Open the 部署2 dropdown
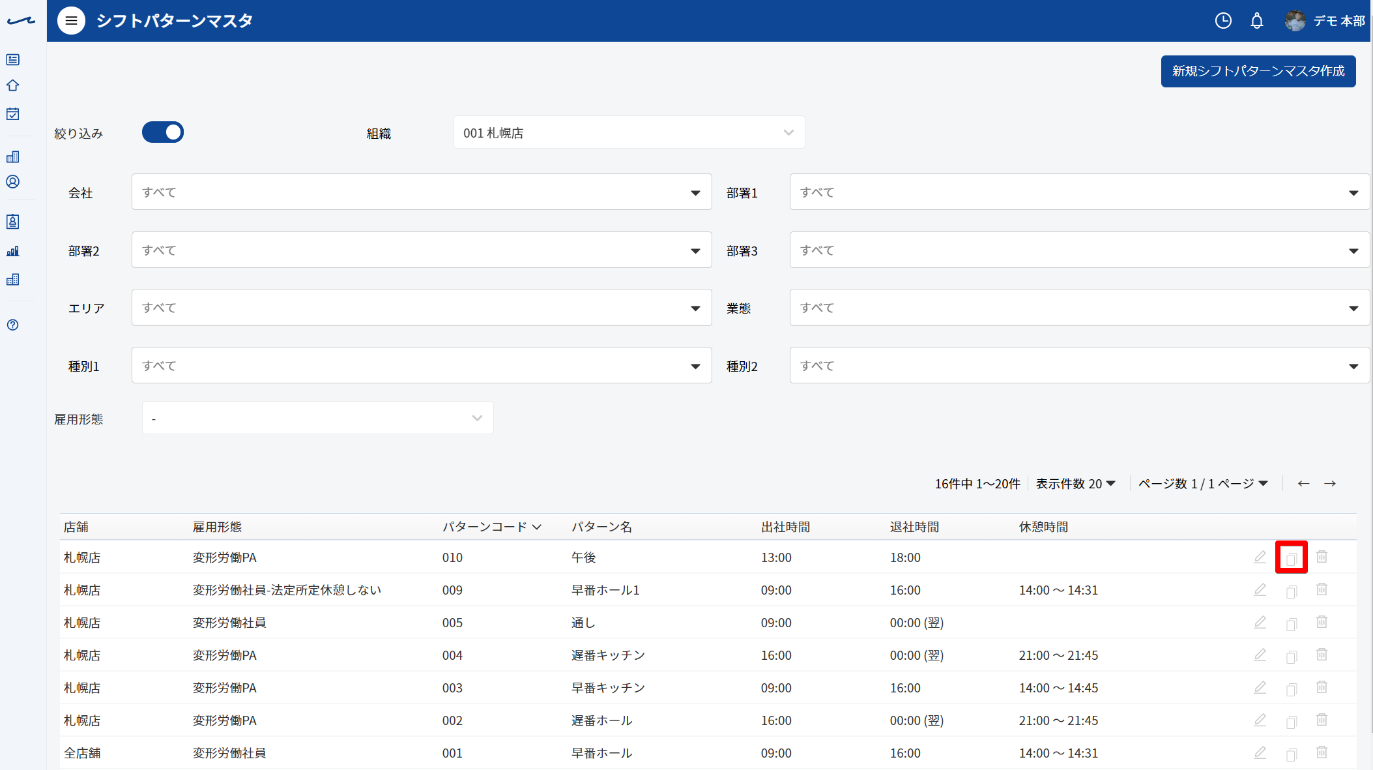Viewport: 1373px width, 770px height. 422,250
